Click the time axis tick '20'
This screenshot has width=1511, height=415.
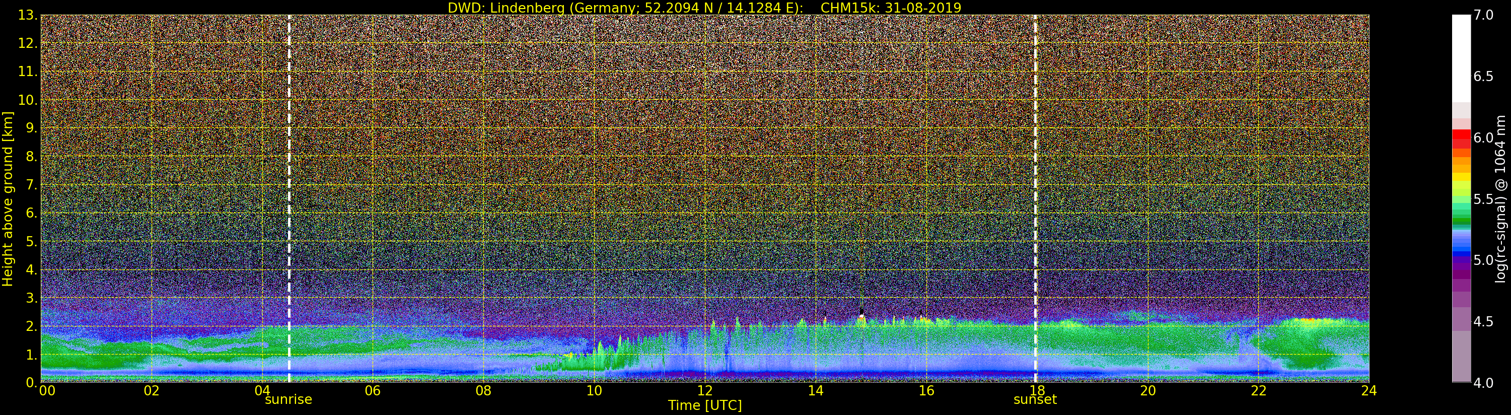[1147, 390]
